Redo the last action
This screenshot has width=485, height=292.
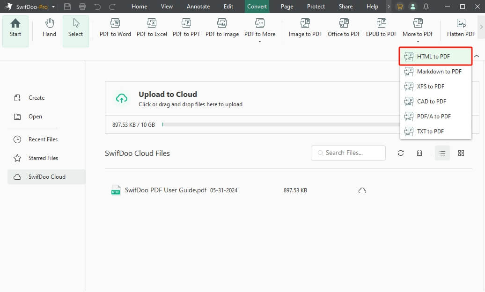[x=112, y=7]
